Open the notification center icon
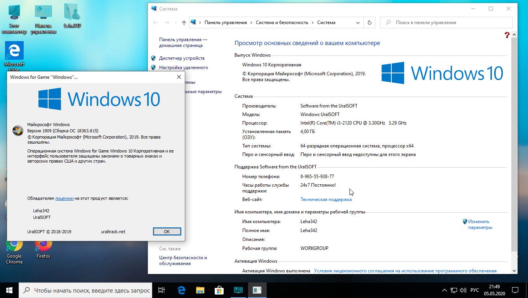The width and height of the screenshot is (528, 298). pyautogui.click(x=515, y=290)
